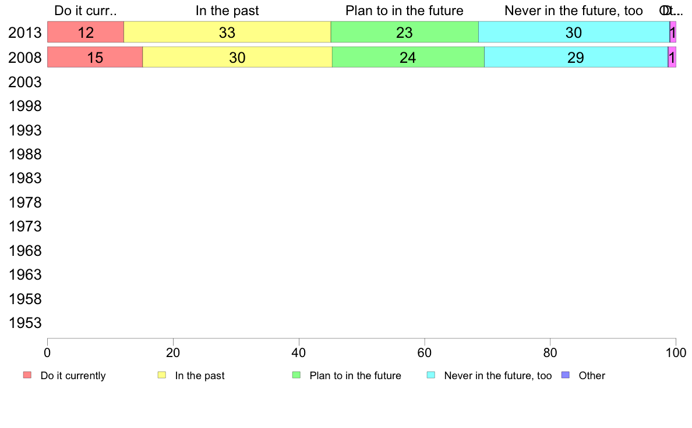Select the 2008 green bar segment showing 24
The height and width of the screenshot is (428, 692).
(x=408, y=57)
